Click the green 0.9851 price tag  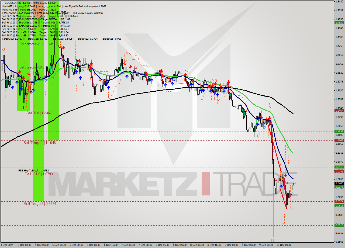[339, 206]
